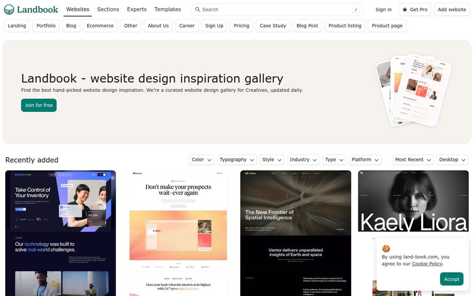Open the Desktop view dropdown
The width and height of the screenshot is (474, 296).
pos(453,160)
